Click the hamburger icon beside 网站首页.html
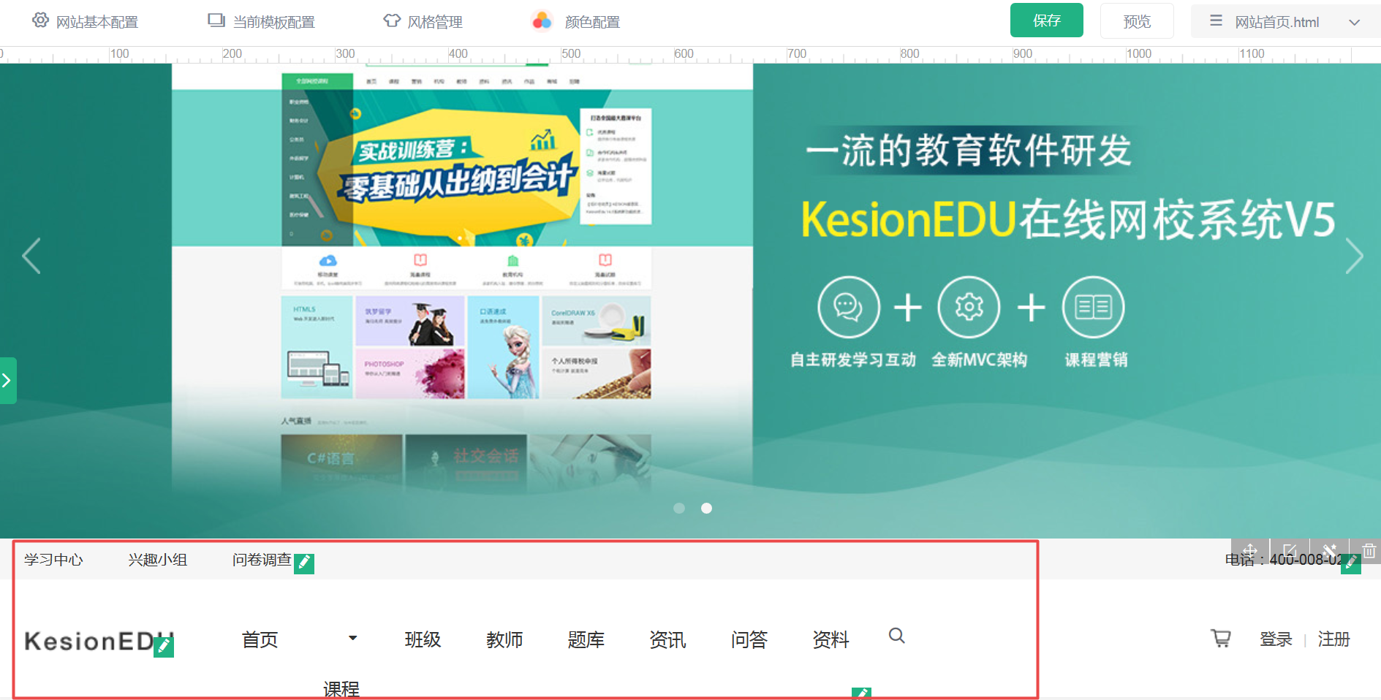Screen dimensions: 1381x700 point(1215,21)
